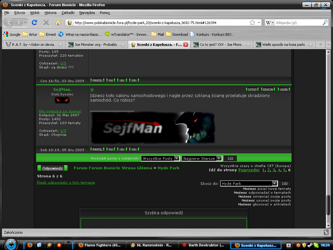This screenshot has height=250, width=333.
Task: Open the Wikipedia search engine selector
Action: click(270, 22)
